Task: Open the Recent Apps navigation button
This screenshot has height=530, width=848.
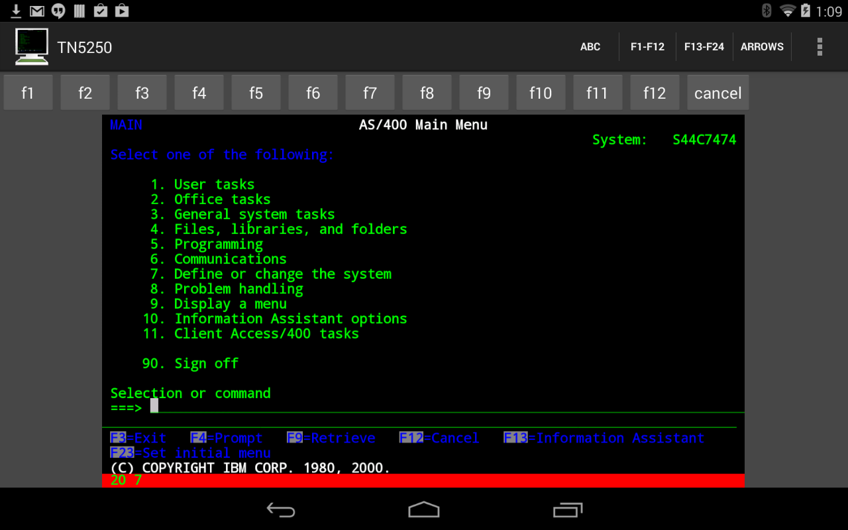Action: pyautogui.click(x=568, y=510)
